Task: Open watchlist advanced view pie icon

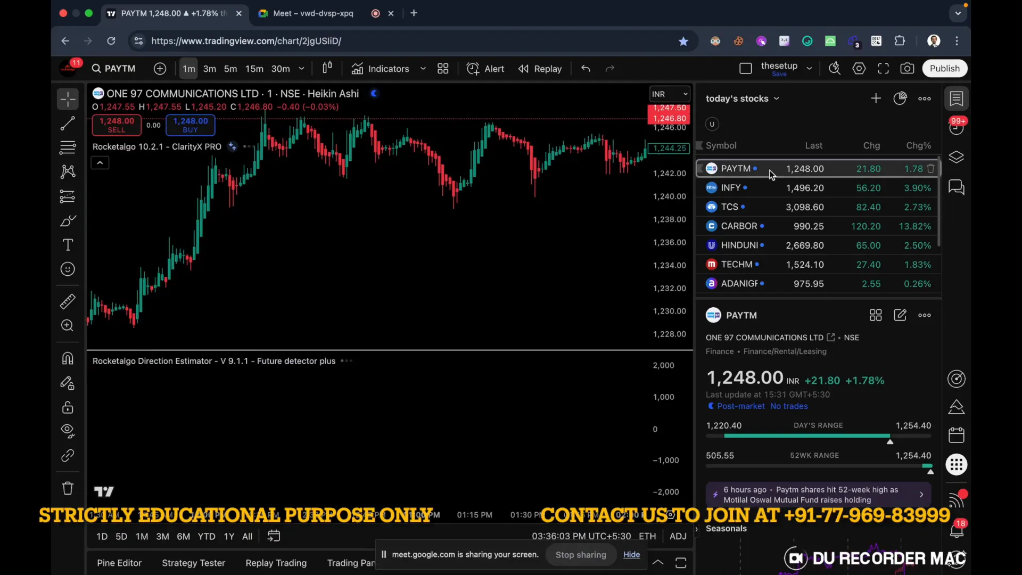Action: click(x=900, y=98)
